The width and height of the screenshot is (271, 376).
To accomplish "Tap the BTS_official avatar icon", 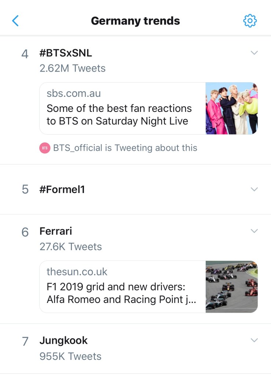I will 44,148.
